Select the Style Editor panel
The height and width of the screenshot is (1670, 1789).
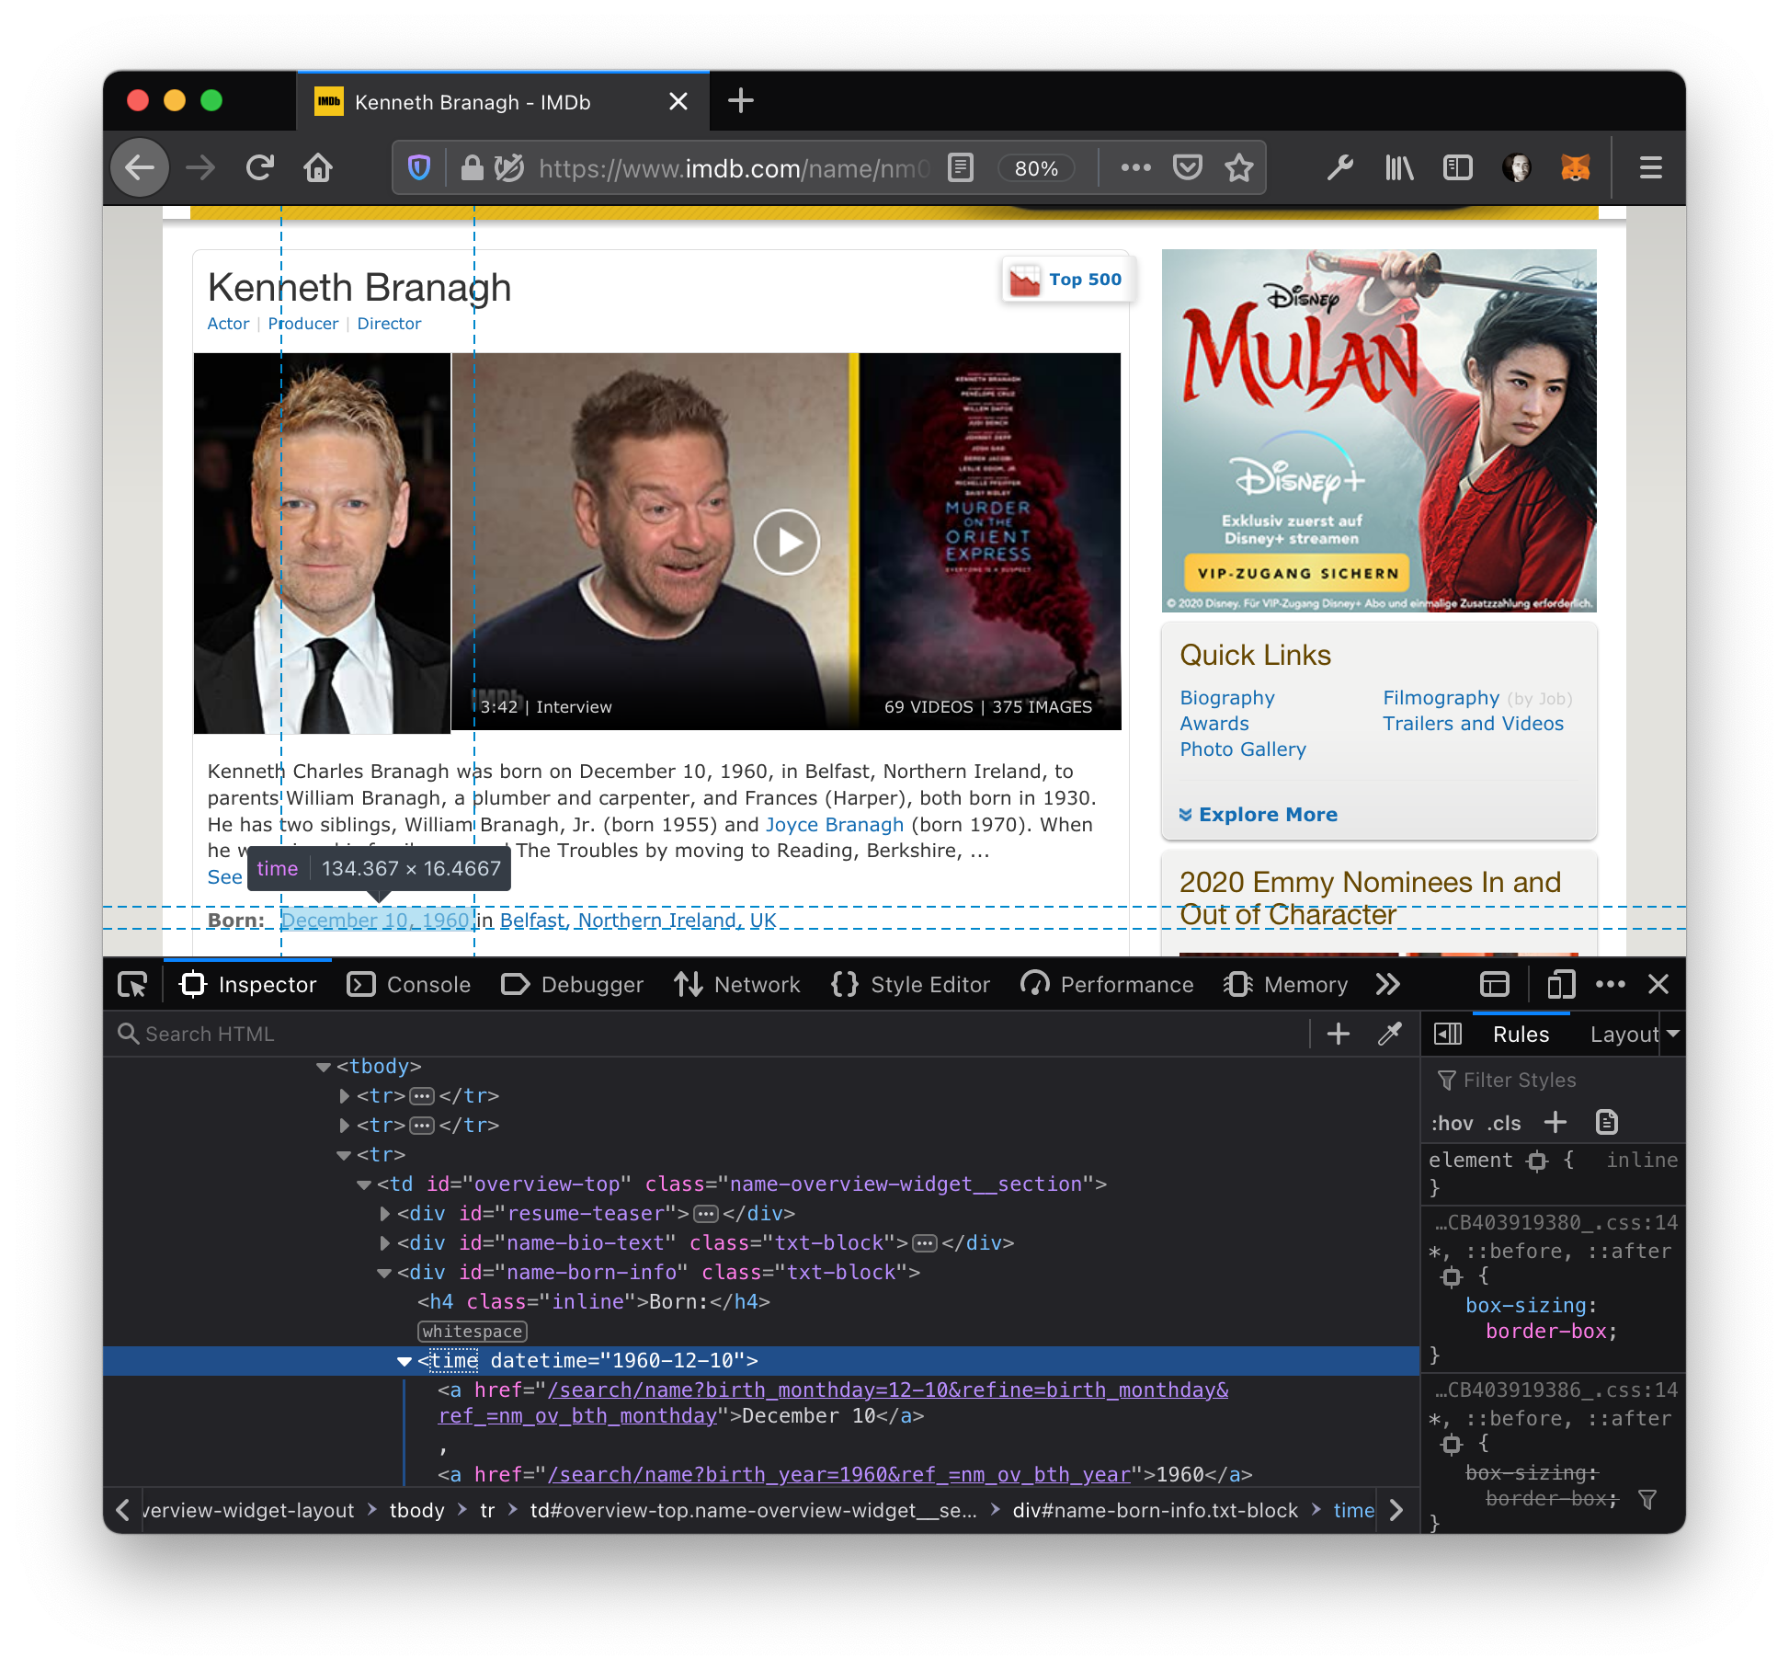click(926, 984)
